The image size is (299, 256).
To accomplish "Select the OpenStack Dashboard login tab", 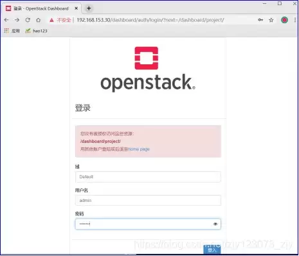I will (42, 8).
